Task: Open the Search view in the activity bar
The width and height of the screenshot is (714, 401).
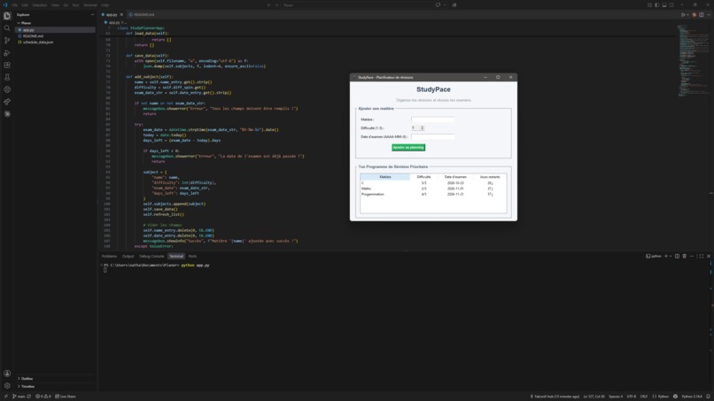Action: (7, 28)
